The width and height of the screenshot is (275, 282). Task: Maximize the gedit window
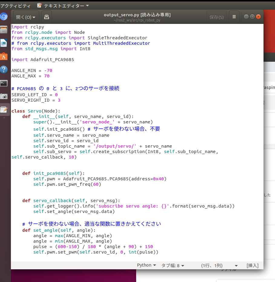(252, 17)
